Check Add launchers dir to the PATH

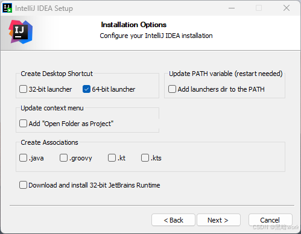[172, 89]
